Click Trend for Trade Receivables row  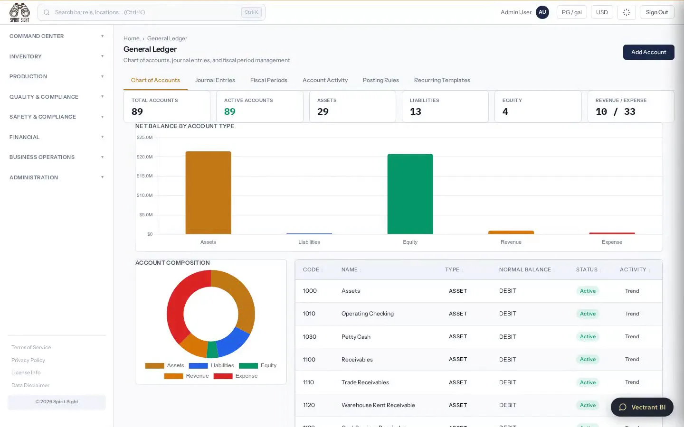point(632,382)
